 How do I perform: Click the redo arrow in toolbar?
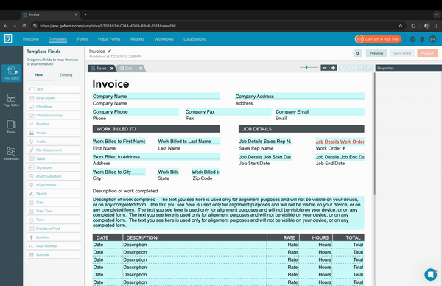tap(369, 68)
